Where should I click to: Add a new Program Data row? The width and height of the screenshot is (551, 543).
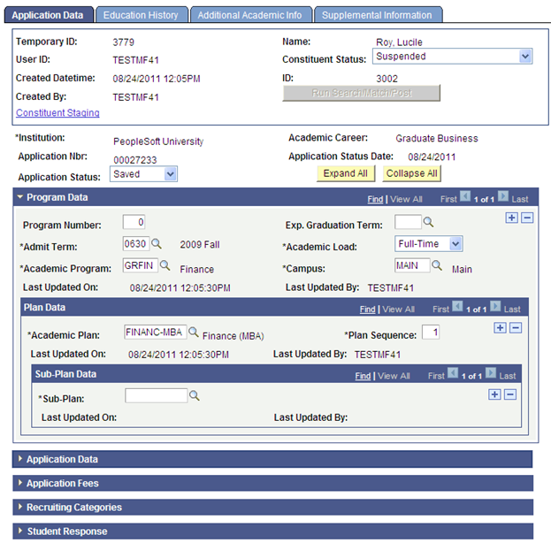511,218
